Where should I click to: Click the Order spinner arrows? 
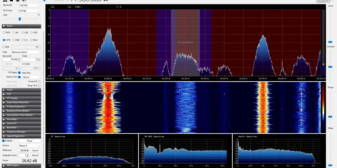39,60
